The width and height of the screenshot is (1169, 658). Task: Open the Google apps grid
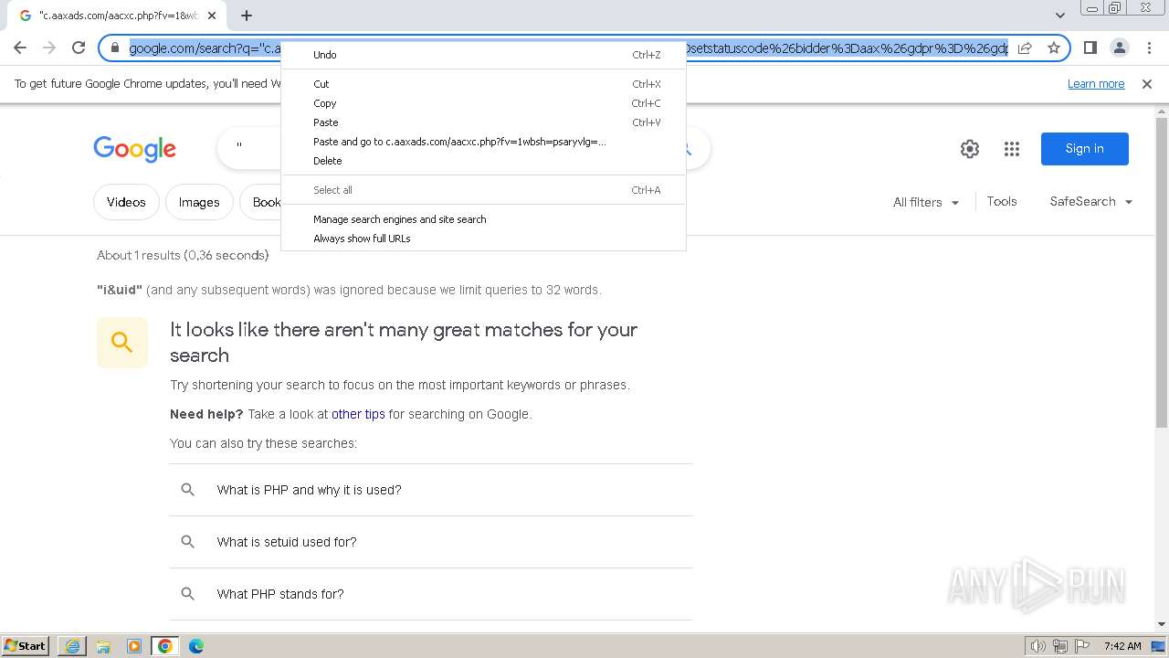1012,149
